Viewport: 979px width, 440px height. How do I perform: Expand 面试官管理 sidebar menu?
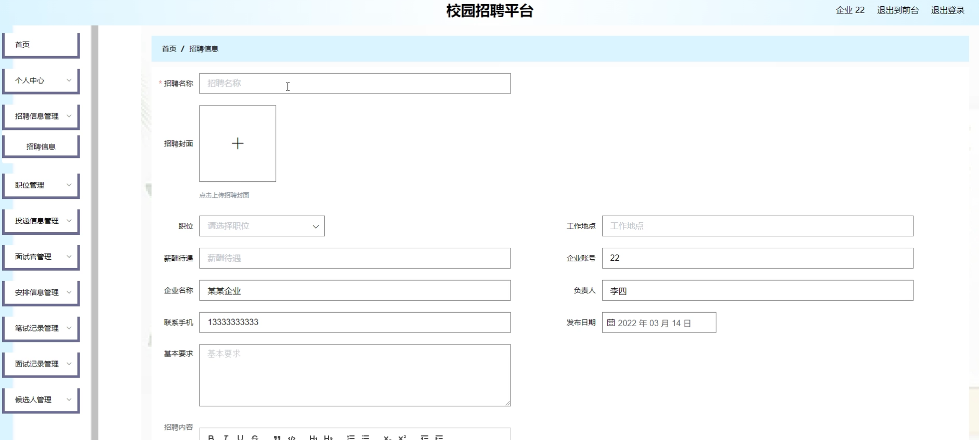(41, 257)
